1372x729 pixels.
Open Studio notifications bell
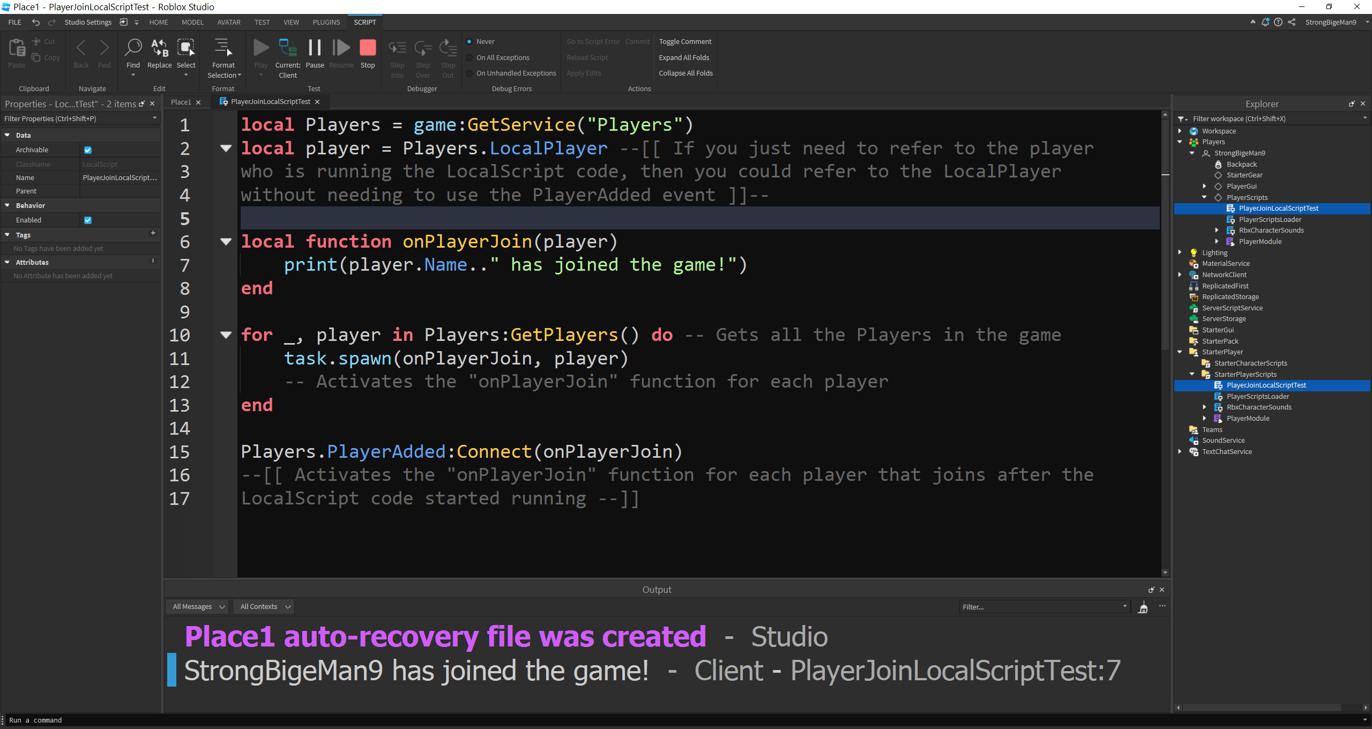(x=1265, y=22)
